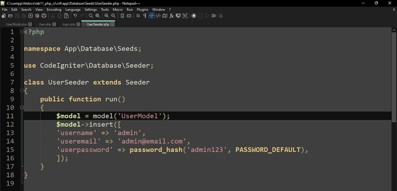Click line number 11 in the margin
The height and width of the screenshot is (191, 397).
(x=11, y=116)
